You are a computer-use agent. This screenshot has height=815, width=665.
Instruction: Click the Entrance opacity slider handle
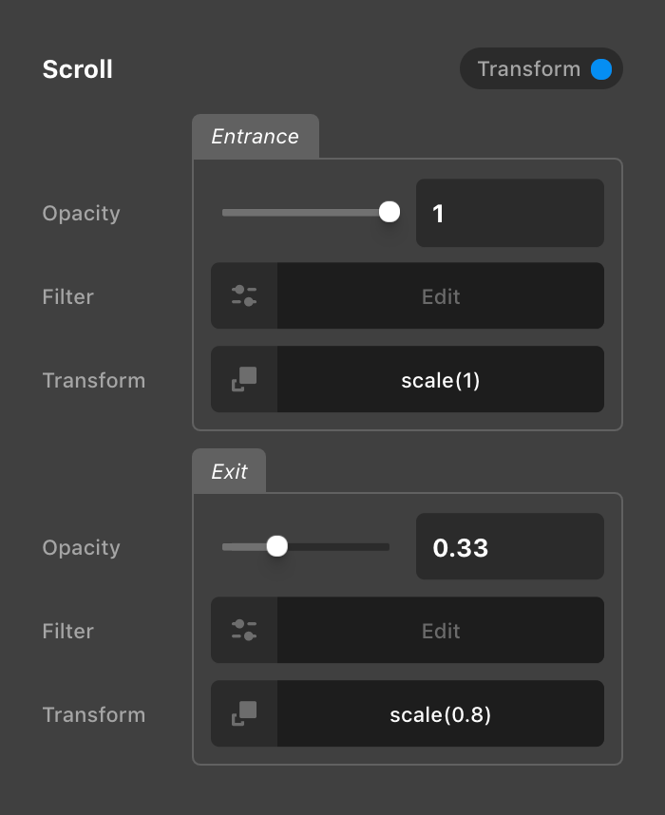[389, 212]
